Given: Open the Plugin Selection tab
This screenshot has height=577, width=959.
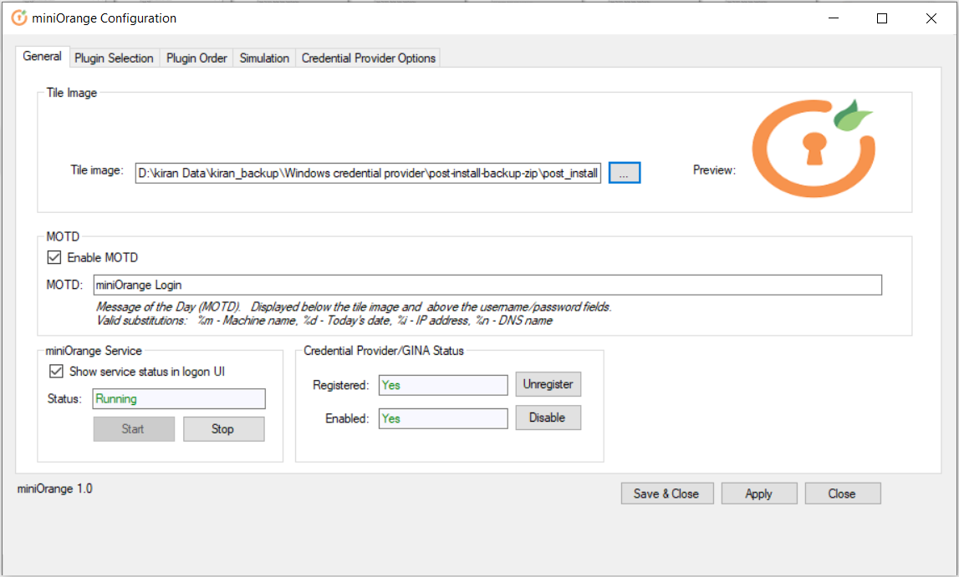Looking at the screenshot, I should [x=115, y=58].
